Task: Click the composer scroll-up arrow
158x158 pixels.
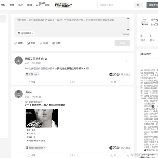Action: click(x=128, y=19)
